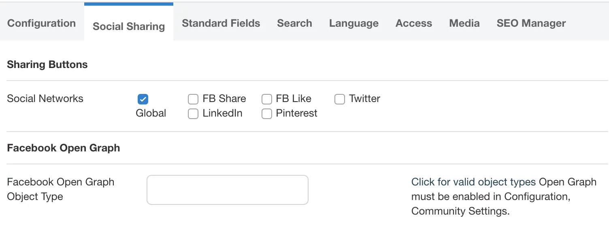The width and height of the screenshot is (609, 234).
Task: Click the 'Sharing Buttons' section heading
Action: point(47,64)
